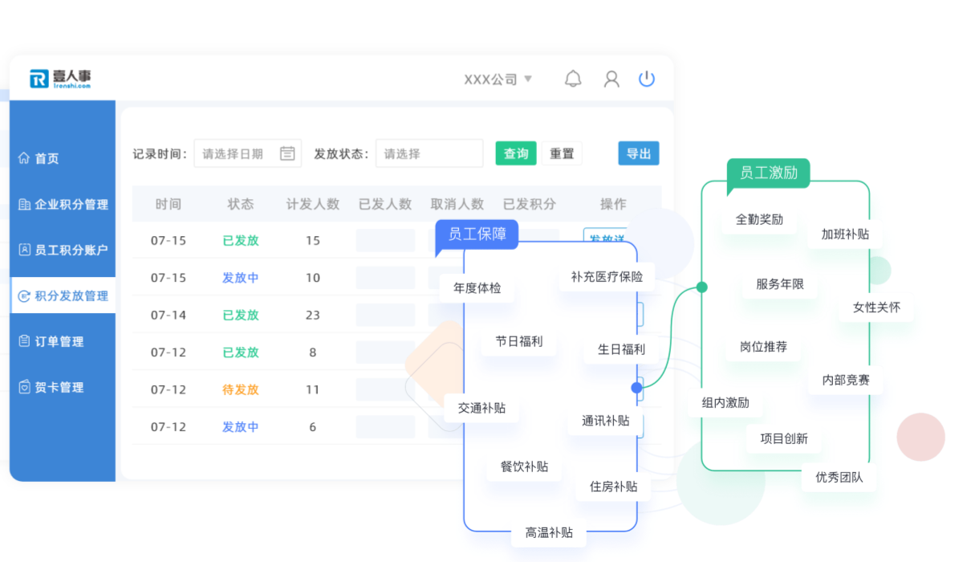
Task: Open the 发放状态 select dropdown
Action: 429,153
